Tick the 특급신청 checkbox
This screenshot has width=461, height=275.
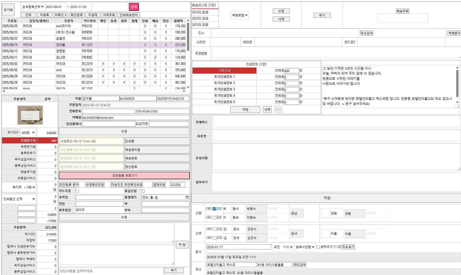[x=143, y=191]
